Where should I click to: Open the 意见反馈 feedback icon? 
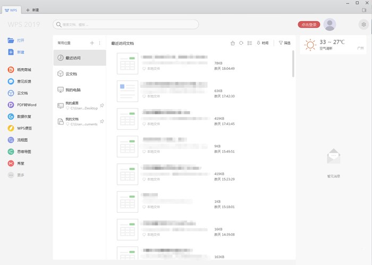point(11,81)
